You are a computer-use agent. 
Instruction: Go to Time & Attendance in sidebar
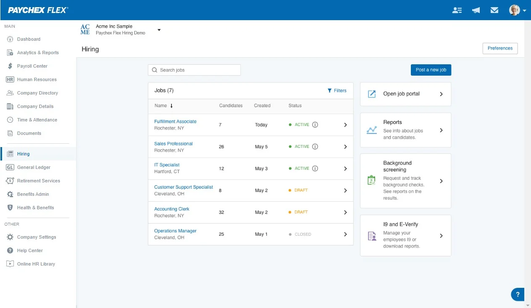[x=37, y=120]
